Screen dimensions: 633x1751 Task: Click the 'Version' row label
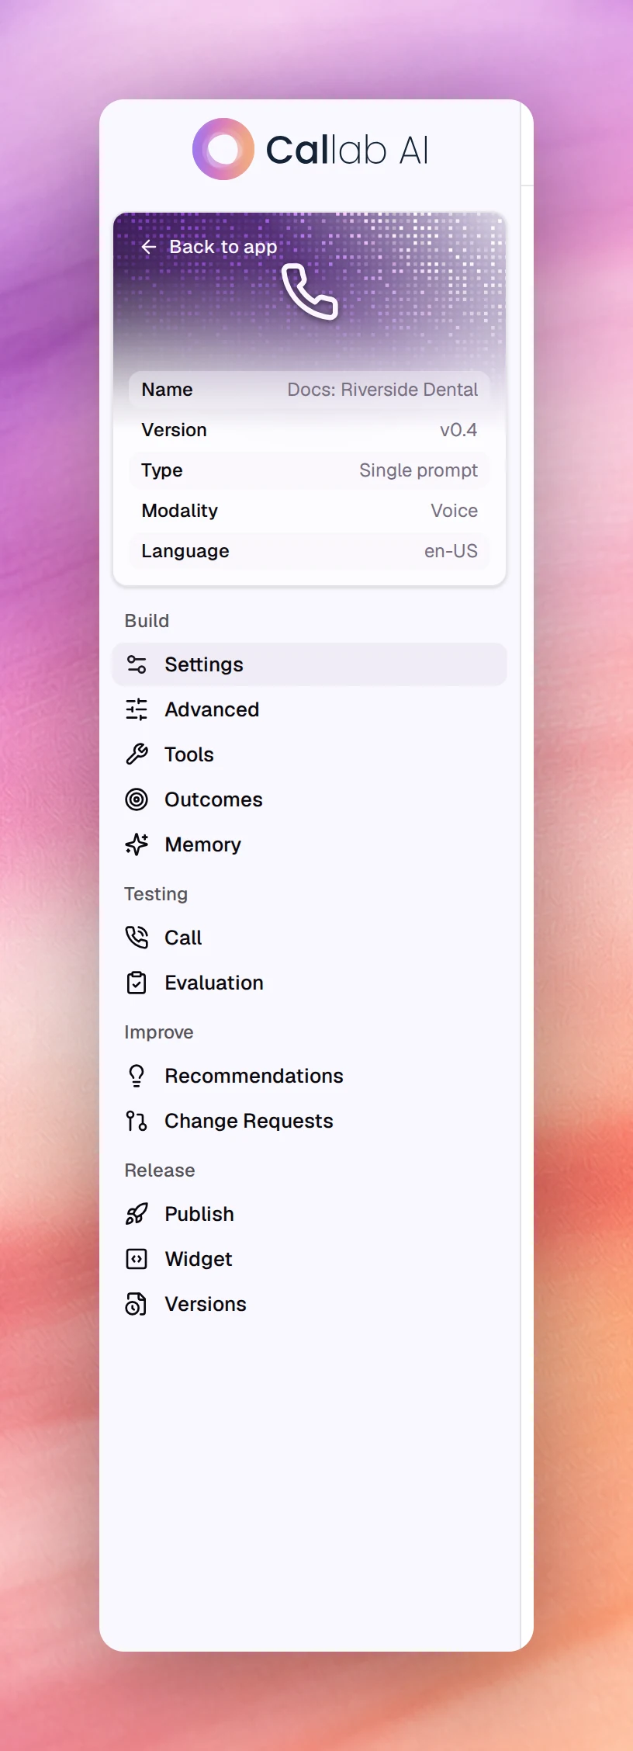coord(174,430)
